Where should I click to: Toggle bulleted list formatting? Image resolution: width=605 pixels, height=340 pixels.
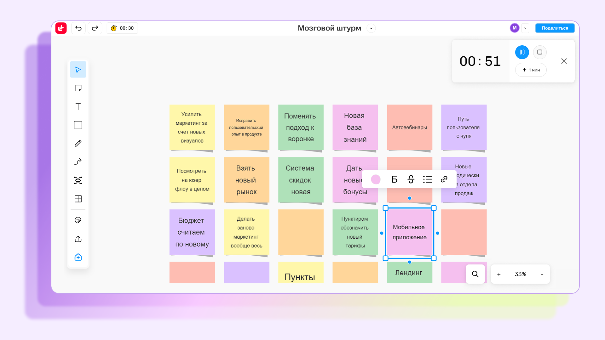pyautogui.click(x=427, y=179)
